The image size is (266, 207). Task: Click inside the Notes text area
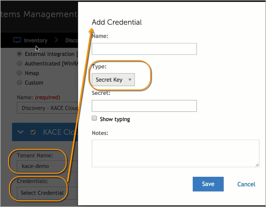(x=175, y=153)
